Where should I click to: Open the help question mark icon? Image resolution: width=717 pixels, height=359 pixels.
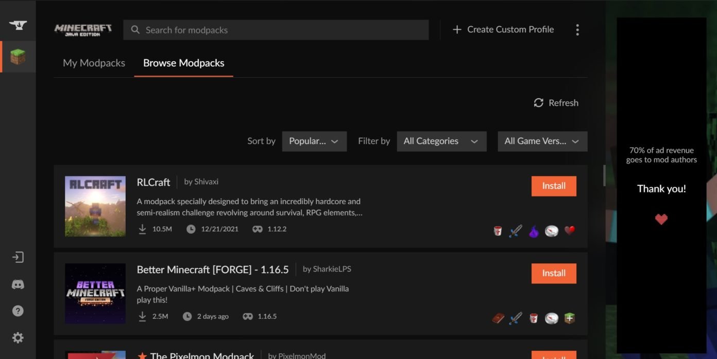[x=18, y=311]
